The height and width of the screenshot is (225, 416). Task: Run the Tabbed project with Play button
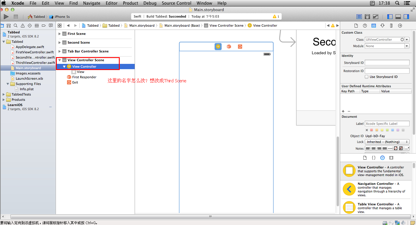tap(6, 17)
